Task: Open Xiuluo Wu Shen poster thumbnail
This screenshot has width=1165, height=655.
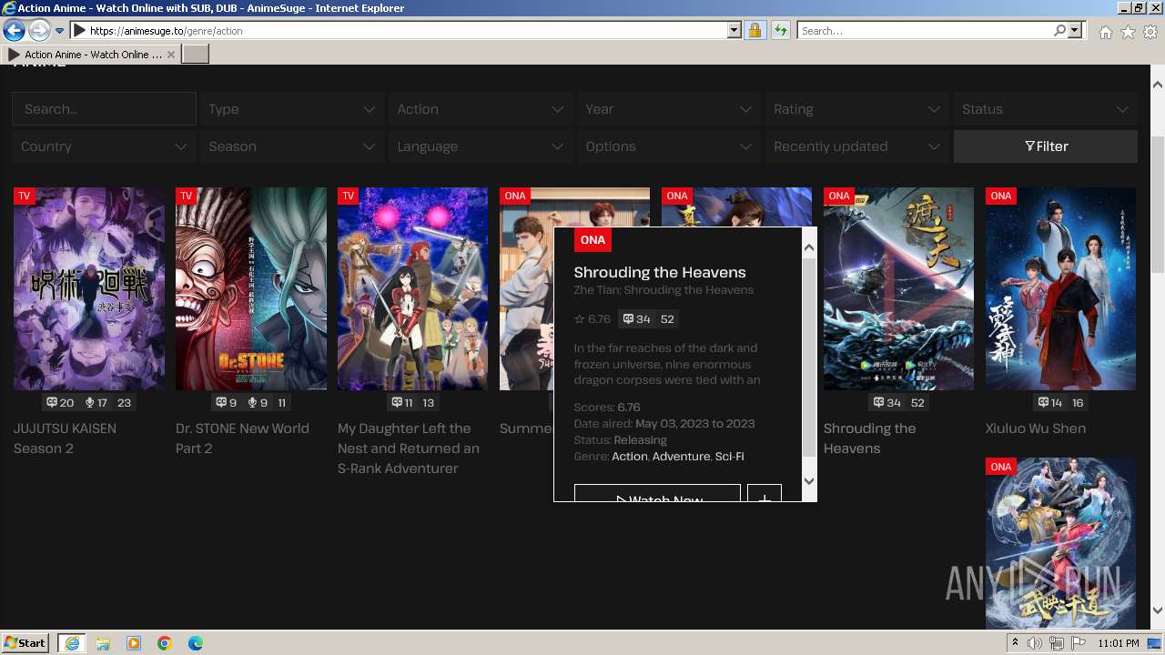Action: tap(1060, 288)
